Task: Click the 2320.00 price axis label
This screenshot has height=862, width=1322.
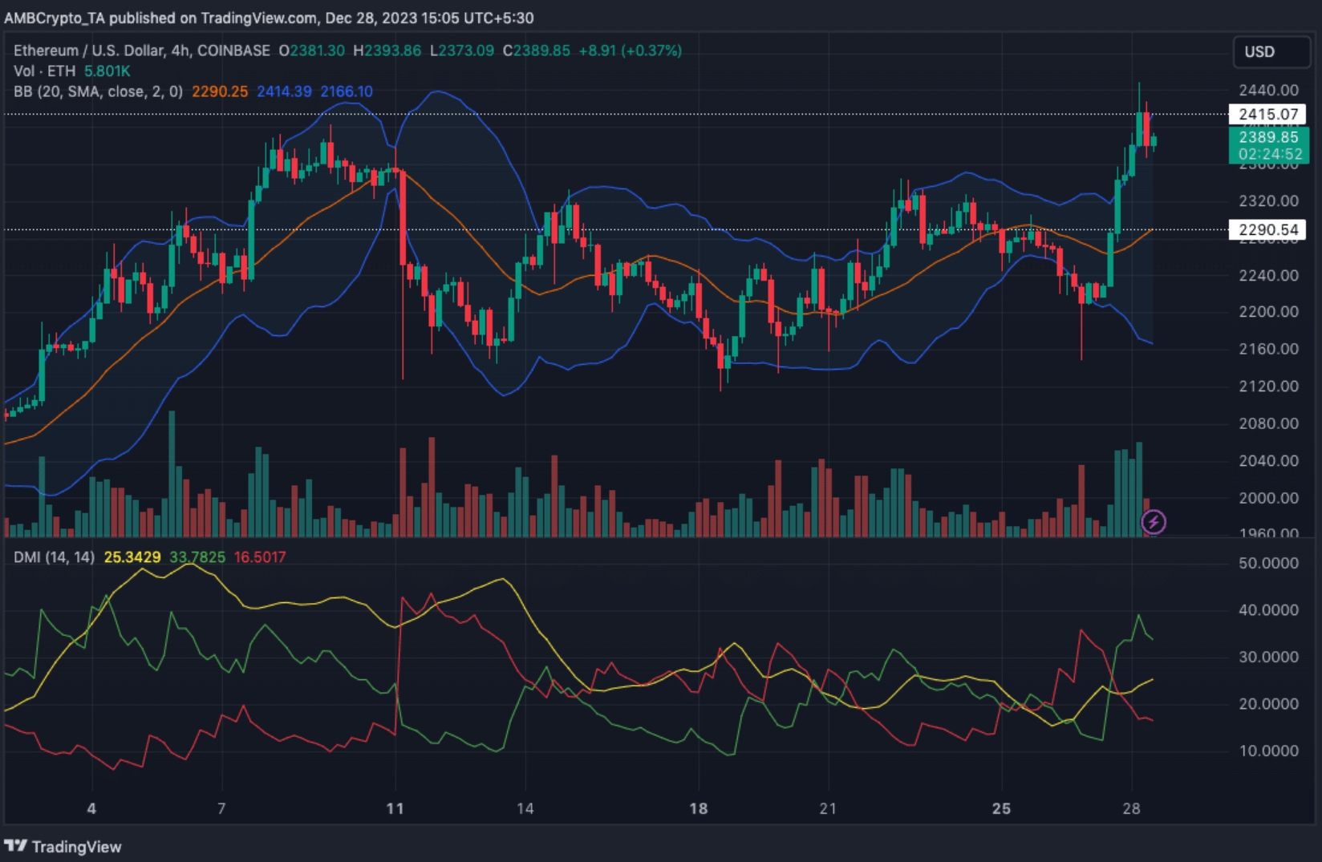Action: [x=1268, y=201]
